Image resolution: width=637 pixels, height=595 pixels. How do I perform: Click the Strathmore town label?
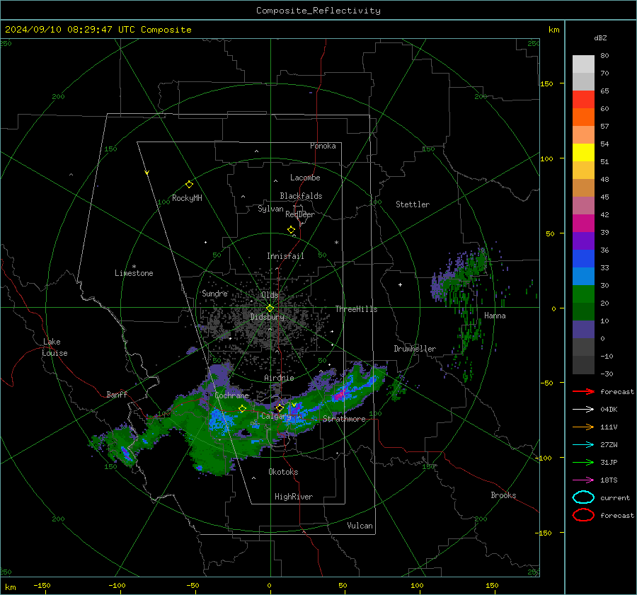point(344,419)
